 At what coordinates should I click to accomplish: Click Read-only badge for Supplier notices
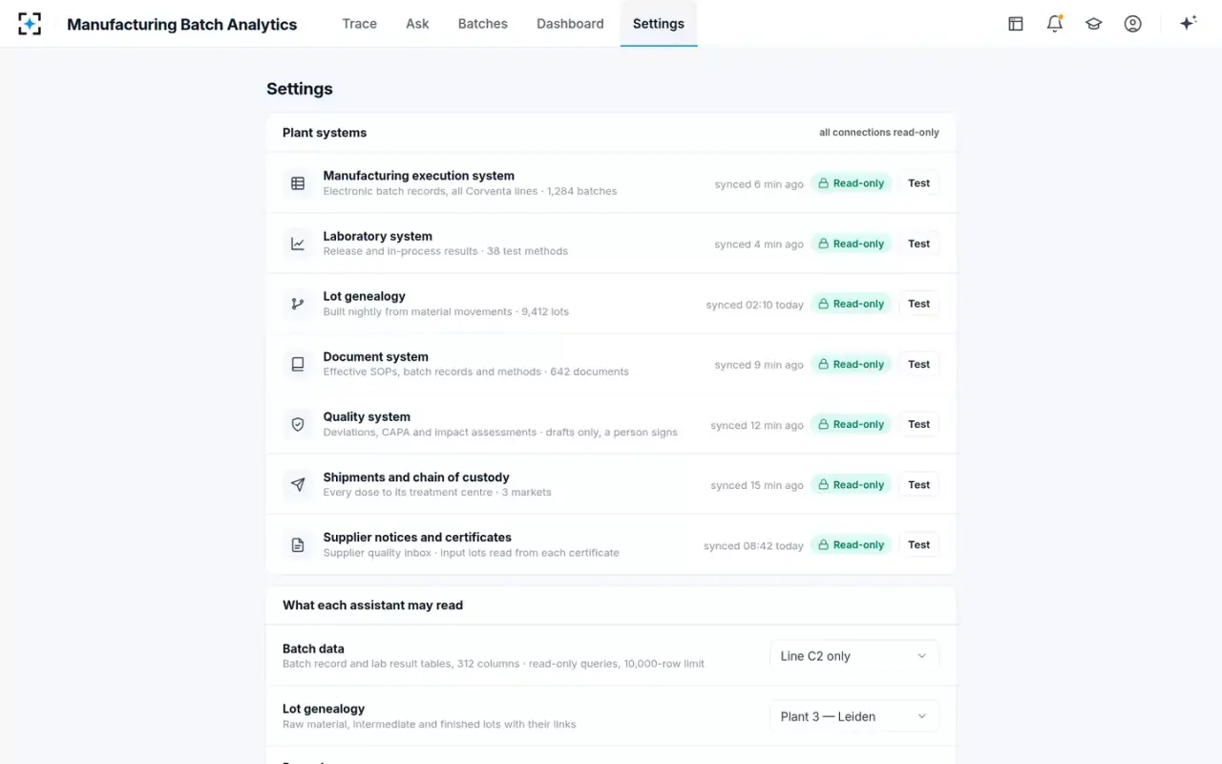click(x=852, y=544)
